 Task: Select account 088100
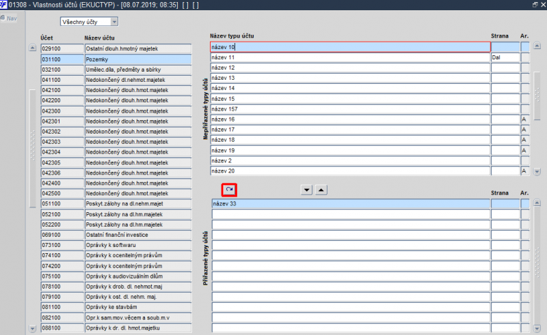coord(62,328)
